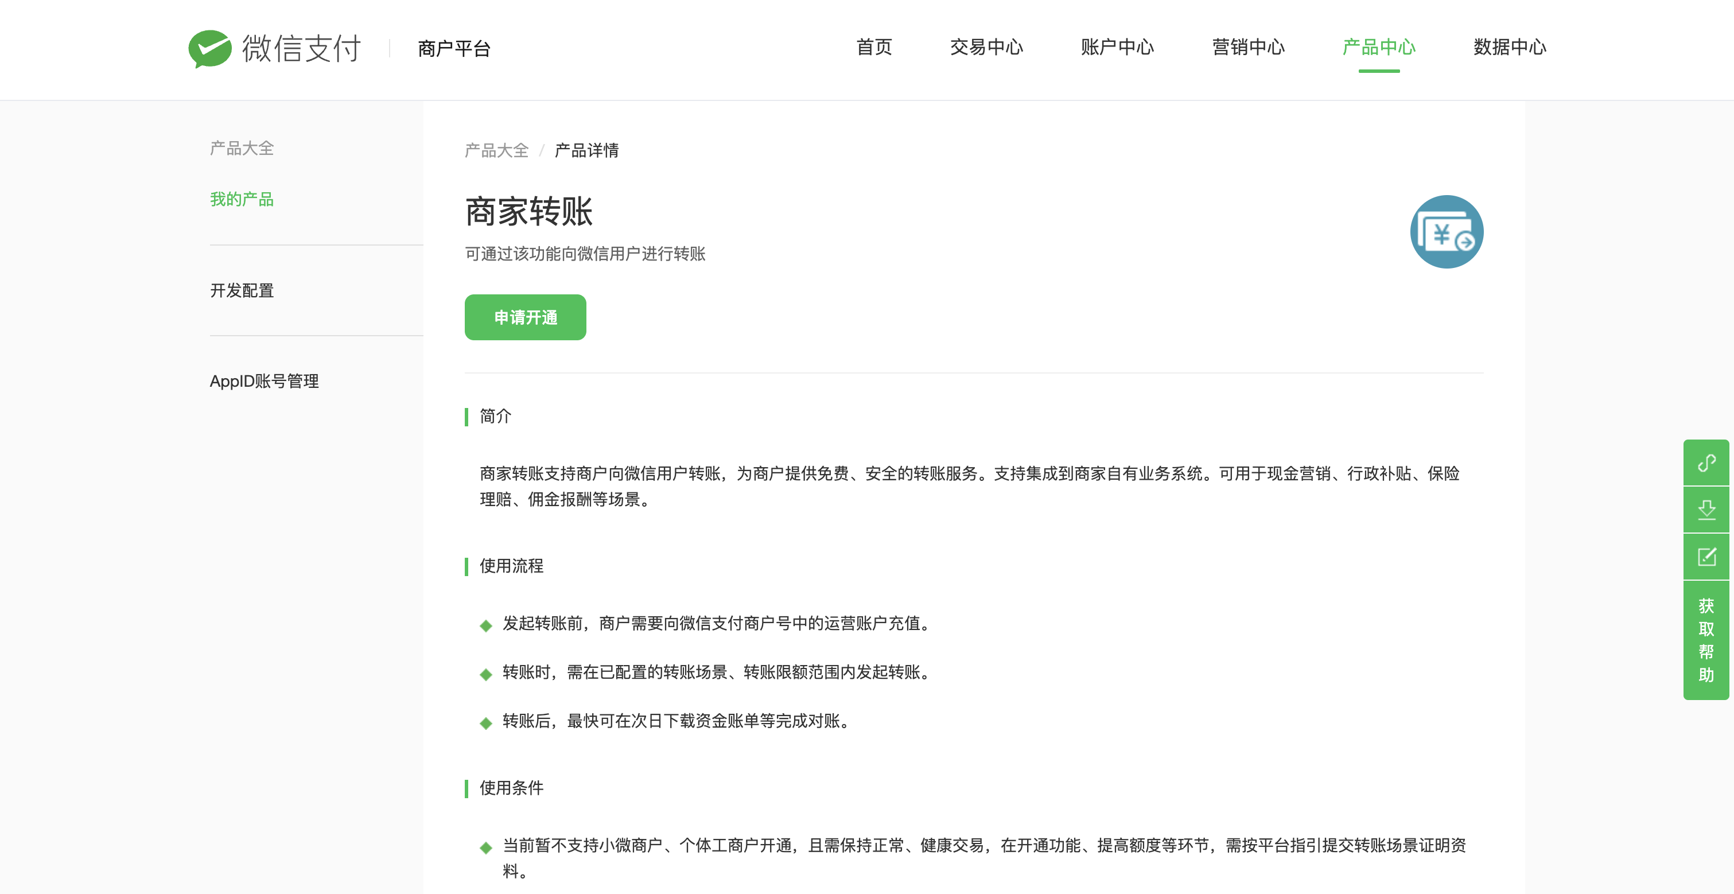The height and width of the screenshot is (894, 1734).
Task: Click the download icon in floating sidebar
Action: pyautogui.click(x=1706, y=510)
